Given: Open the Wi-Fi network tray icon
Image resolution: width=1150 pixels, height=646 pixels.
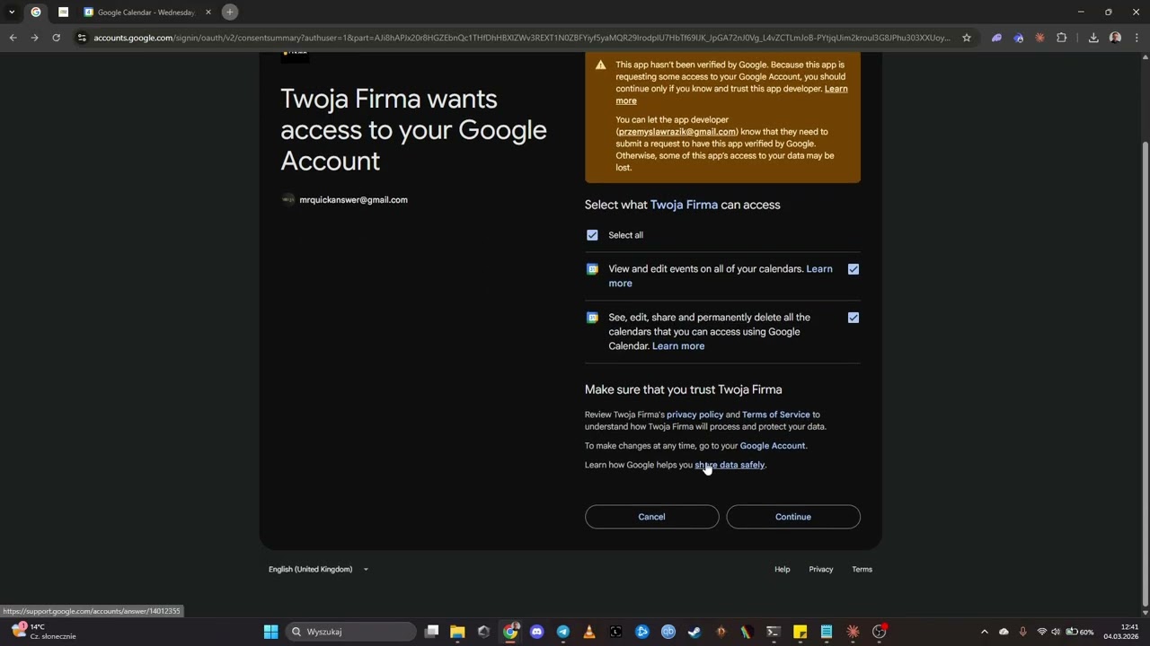Looking at the screenshot, I should pyautogui.click(x=1042, y=632).
